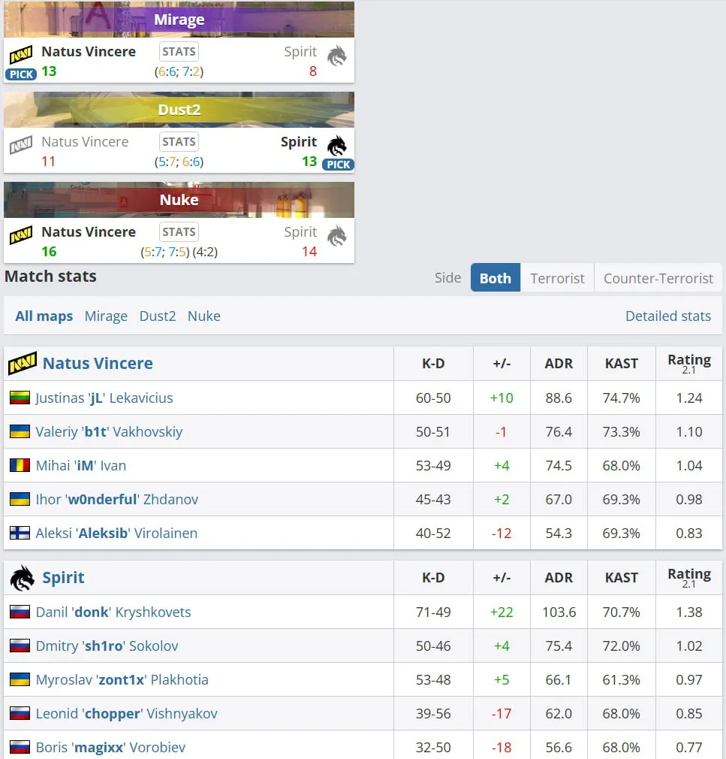Open Myroslav 'zont1x' Plakhotia player profile

coord(122,680)
